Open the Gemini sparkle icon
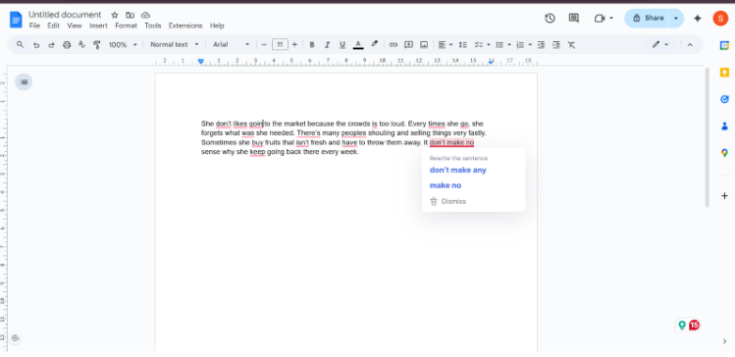 click(698, 19)
